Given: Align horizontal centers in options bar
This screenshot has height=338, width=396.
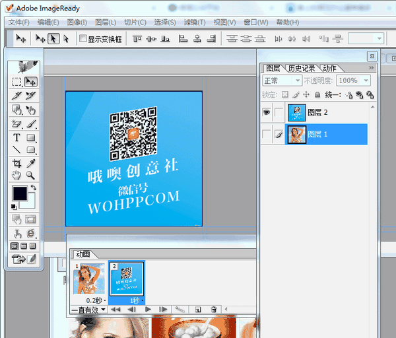Looking at the screenshot, I should pos(197,39).
